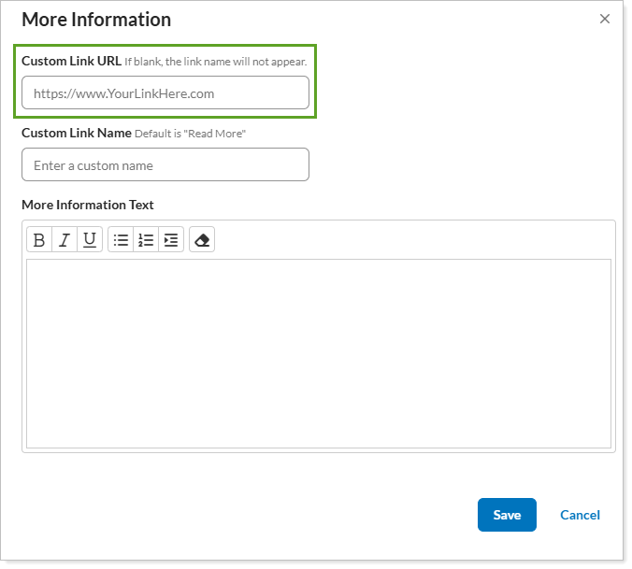Click the 'Default is Read More' hint
This screenshot has height=569, width=632.
(190, 134)
